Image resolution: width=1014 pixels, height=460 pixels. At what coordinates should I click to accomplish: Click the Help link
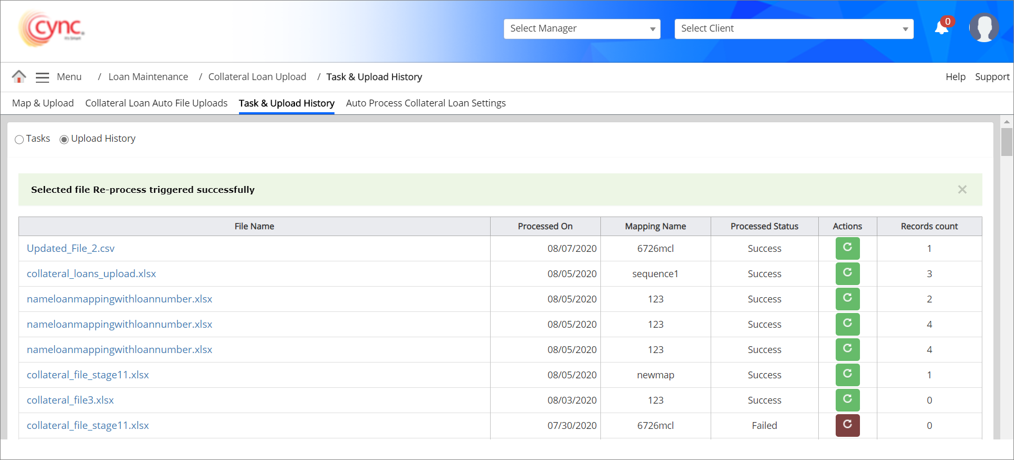tap(955, 77)
